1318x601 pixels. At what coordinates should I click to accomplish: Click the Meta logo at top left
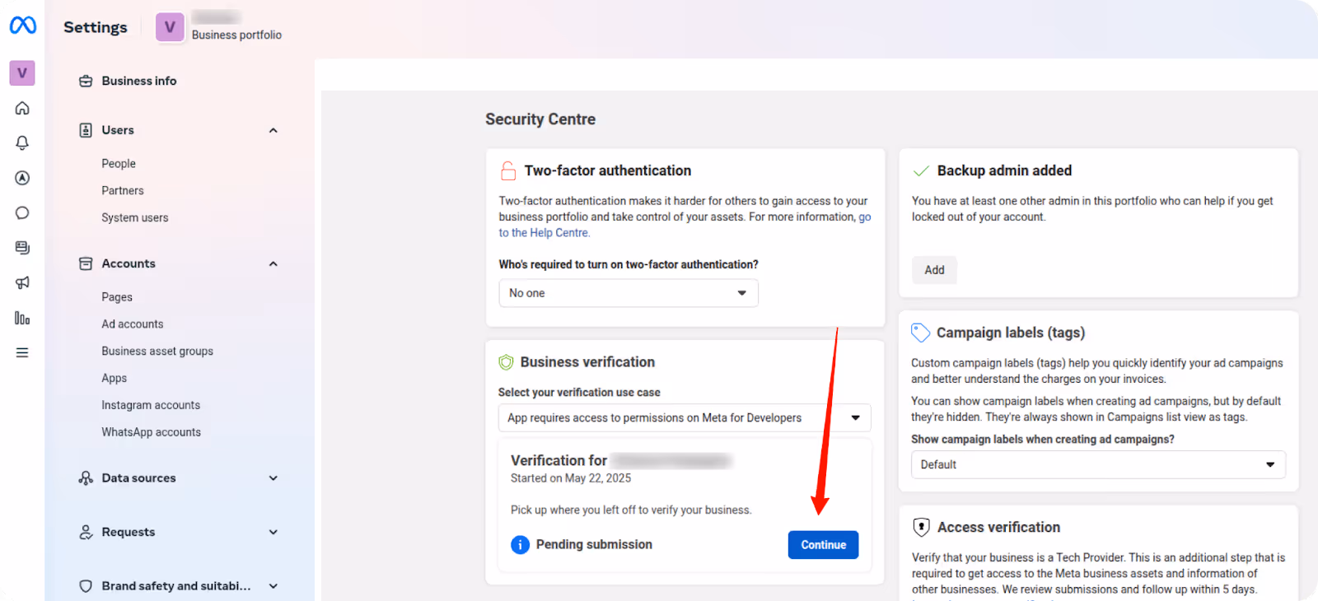pos(22,26)
